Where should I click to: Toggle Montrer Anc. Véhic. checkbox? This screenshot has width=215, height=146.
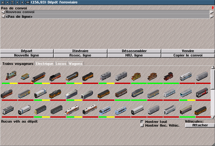142,125
